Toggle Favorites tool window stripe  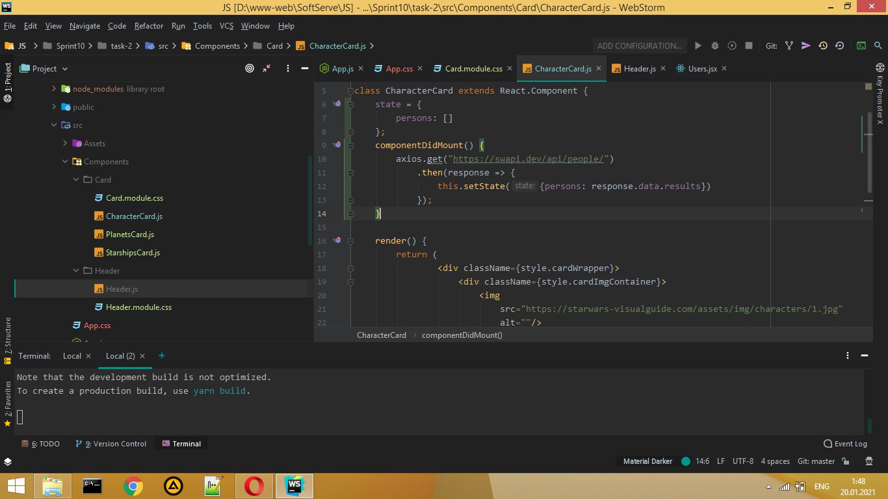click(8, 403)
